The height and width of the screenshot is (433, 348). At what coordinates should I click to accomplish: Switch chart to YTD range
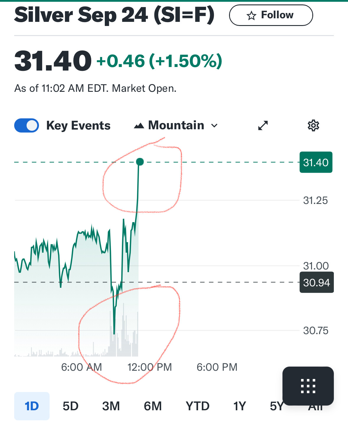tap(197, 406)
